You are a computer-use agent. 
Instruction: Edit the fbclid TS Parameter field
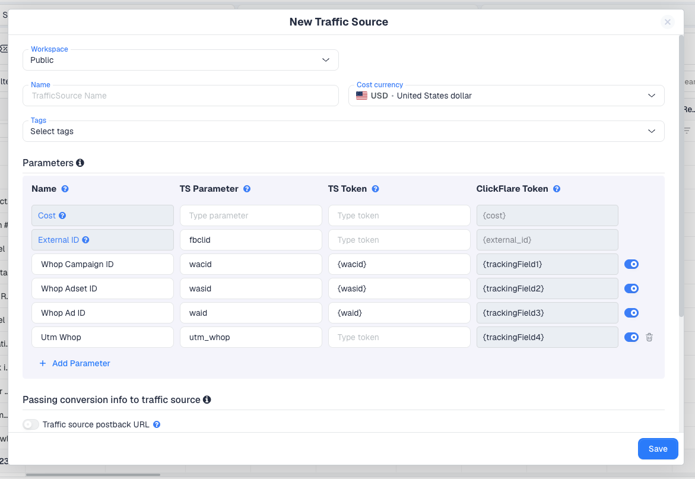pos(251,240)
